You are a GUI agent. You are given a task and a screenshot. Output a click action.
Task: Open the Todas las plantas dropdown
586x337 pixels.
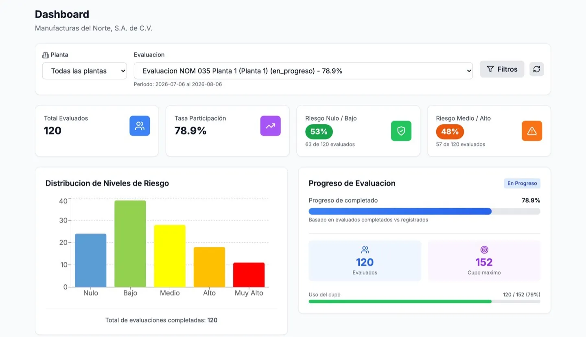click(84, 71)
